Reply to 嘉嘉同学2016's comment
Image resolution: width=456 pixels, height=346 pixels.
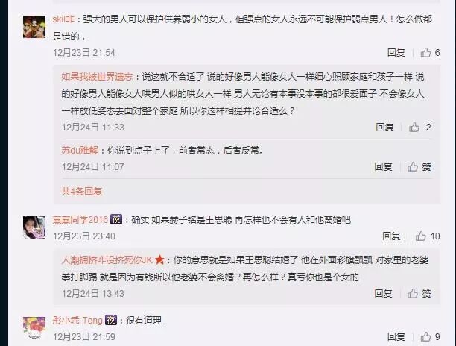391,236
